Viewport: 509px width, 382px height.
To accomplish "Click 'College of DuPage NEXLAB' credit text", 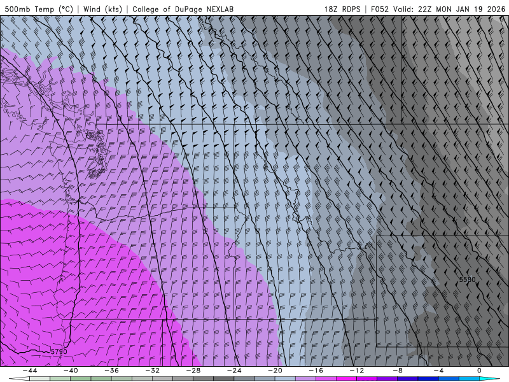I will (183, 9).
